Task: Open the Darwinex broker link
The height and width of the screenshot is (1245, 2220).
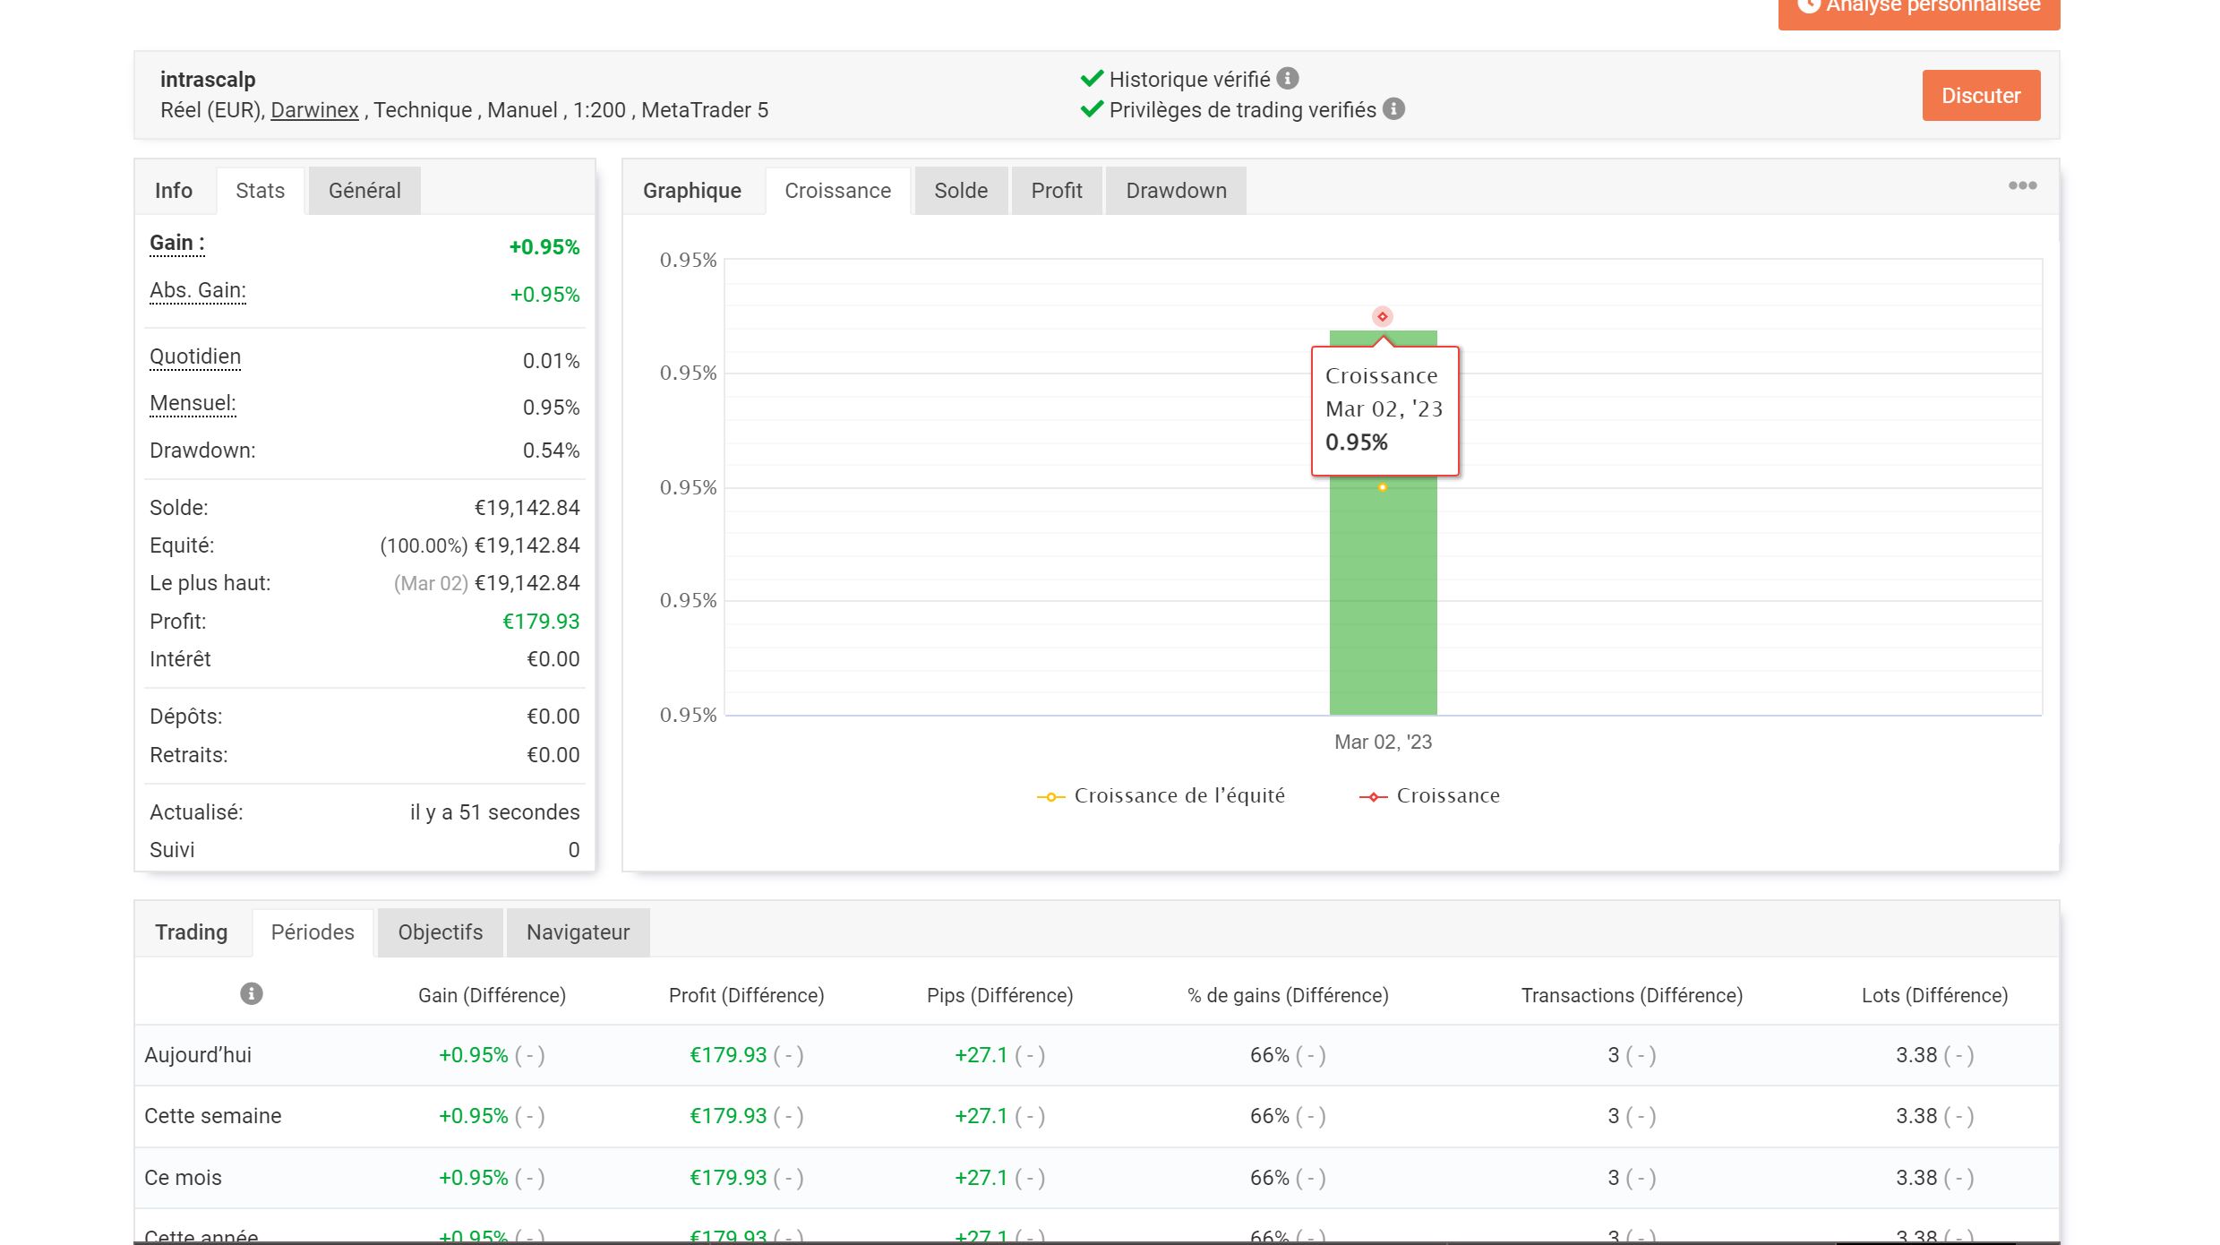Action: 314,110
